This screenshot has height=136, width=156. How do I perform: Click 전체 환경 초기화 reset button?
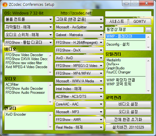(x=128, y=120)
